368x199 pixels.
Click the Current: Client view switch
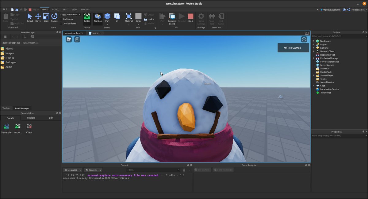172,19
